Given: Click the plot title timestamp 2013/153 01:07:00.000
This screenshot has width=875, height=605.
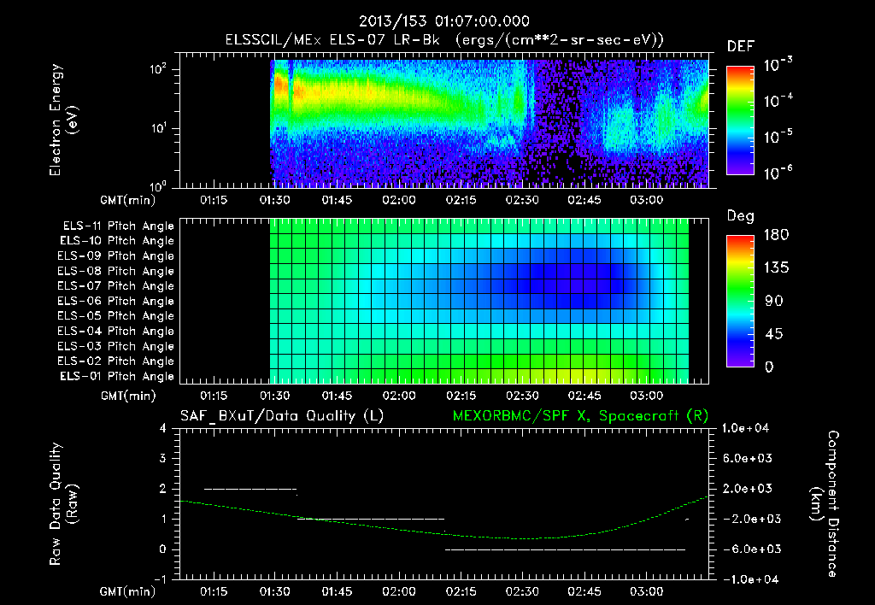Looking at the screenshot, I should click(443, 21).
